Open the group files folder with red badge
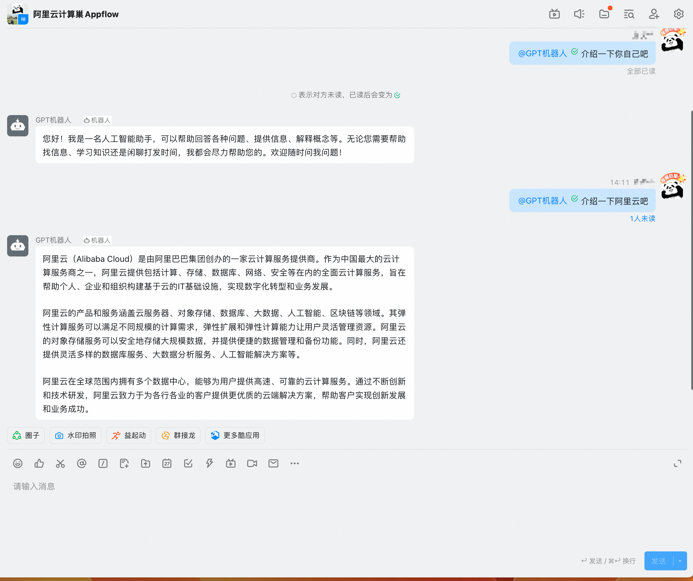 coord(604,14)
